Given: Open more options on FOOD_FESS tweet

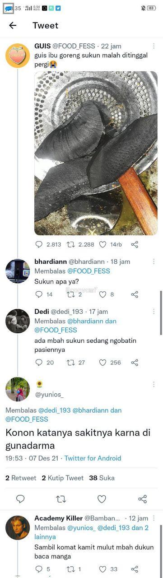Looking at the screenshot, I should [x=154, y=46].
